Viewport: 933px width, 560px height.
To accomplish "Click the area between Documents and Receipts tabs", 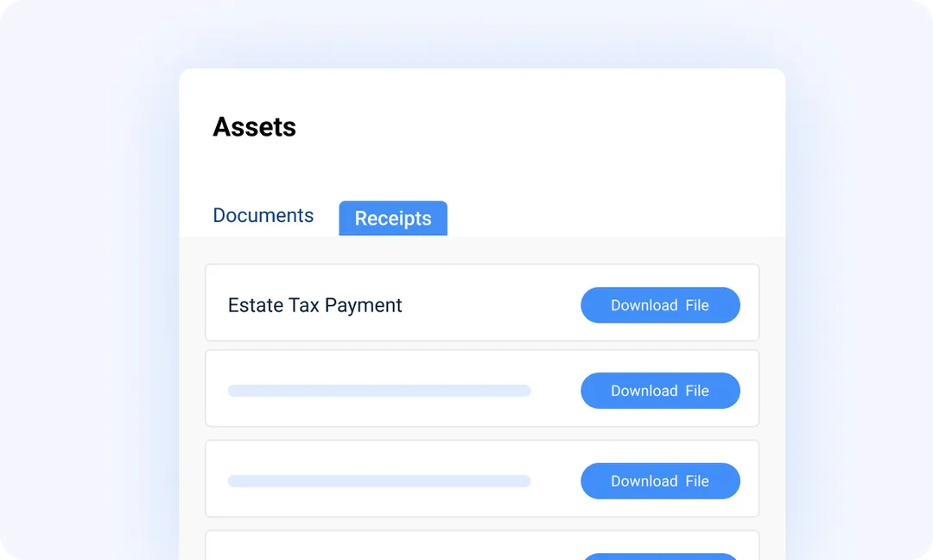I will (x=327, y=216).
